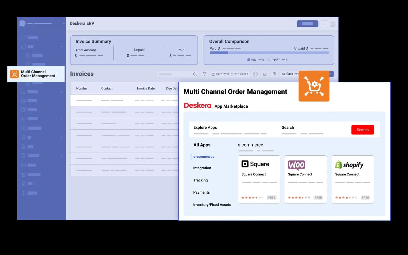Open Inventory/Fixed Assets category
Screen dimensions: 408x255
[212, 205]
